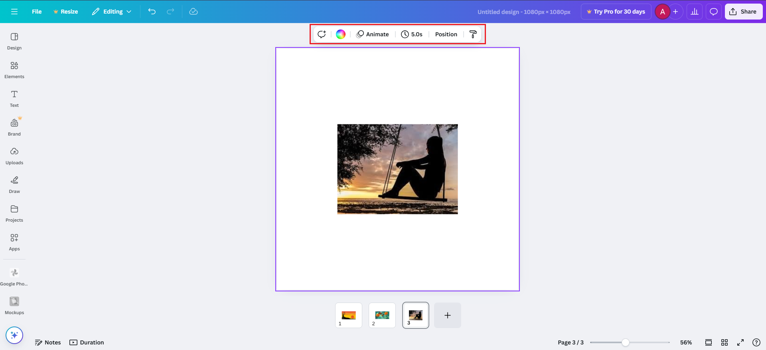Select page 3 thumbnail
This screenshot has width=766, height=350.
[416, 315]
